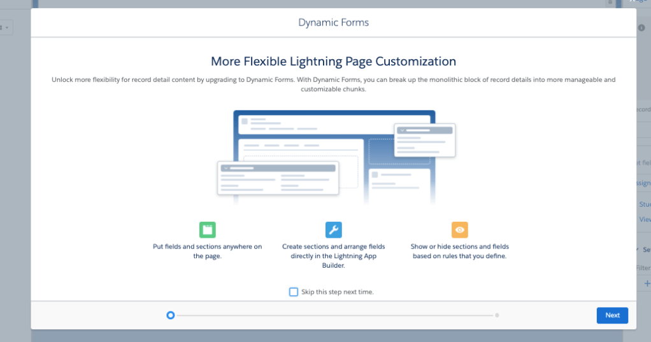Open the partially hidden dropdown arrow at top left
This screenshot has width=651, height=342.
click(x=8, y=28)
